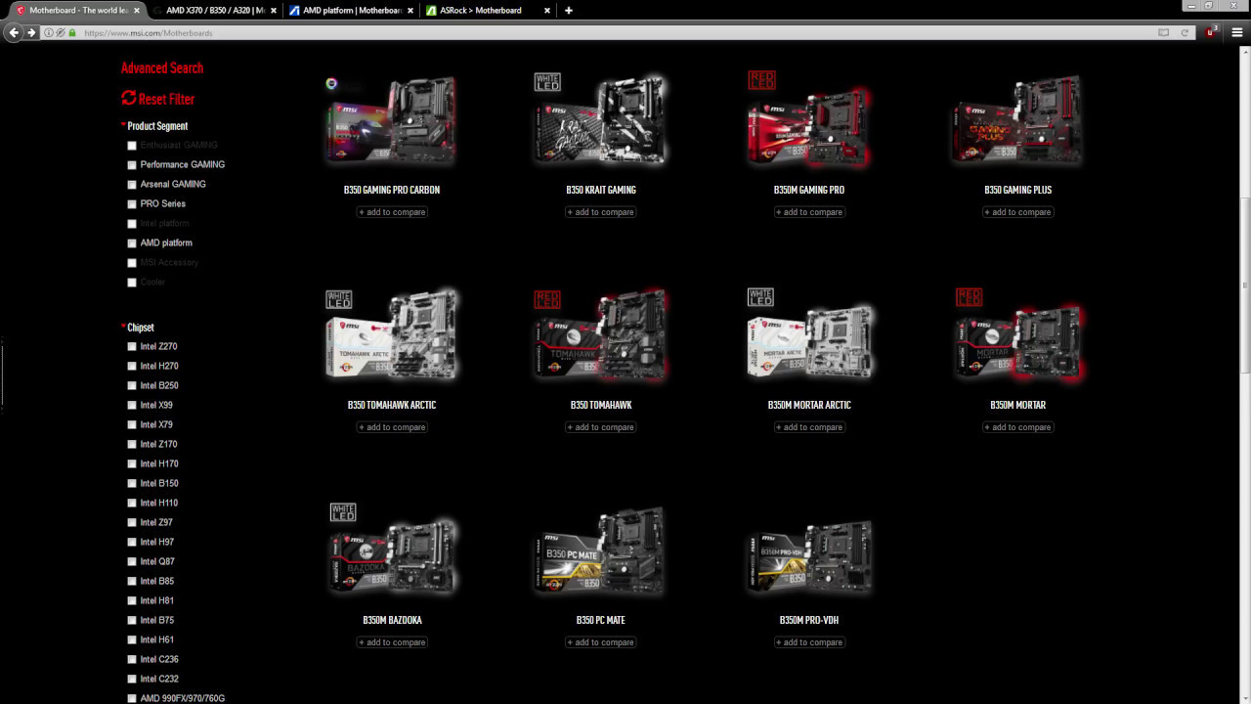The width and height of the screenshot is (1251, 704).
Task: Check the Intel Z170 chipset checkbox
Action: click(132, 445)
